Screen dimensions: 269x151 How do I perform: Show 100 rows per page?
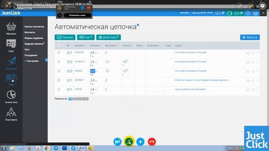coord(86,99)
